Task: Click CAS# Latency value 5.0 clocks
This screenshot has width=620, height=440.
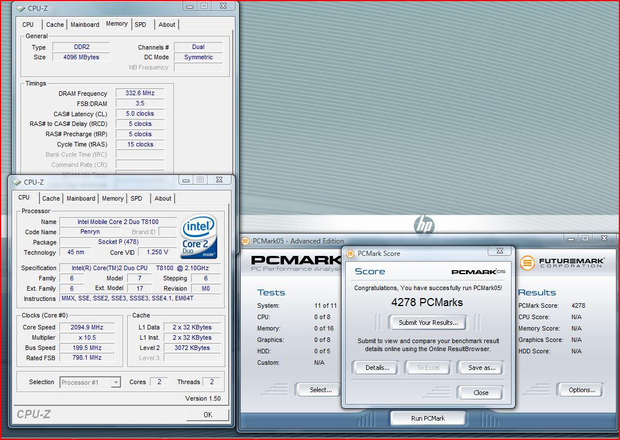Action: point(140,114)
